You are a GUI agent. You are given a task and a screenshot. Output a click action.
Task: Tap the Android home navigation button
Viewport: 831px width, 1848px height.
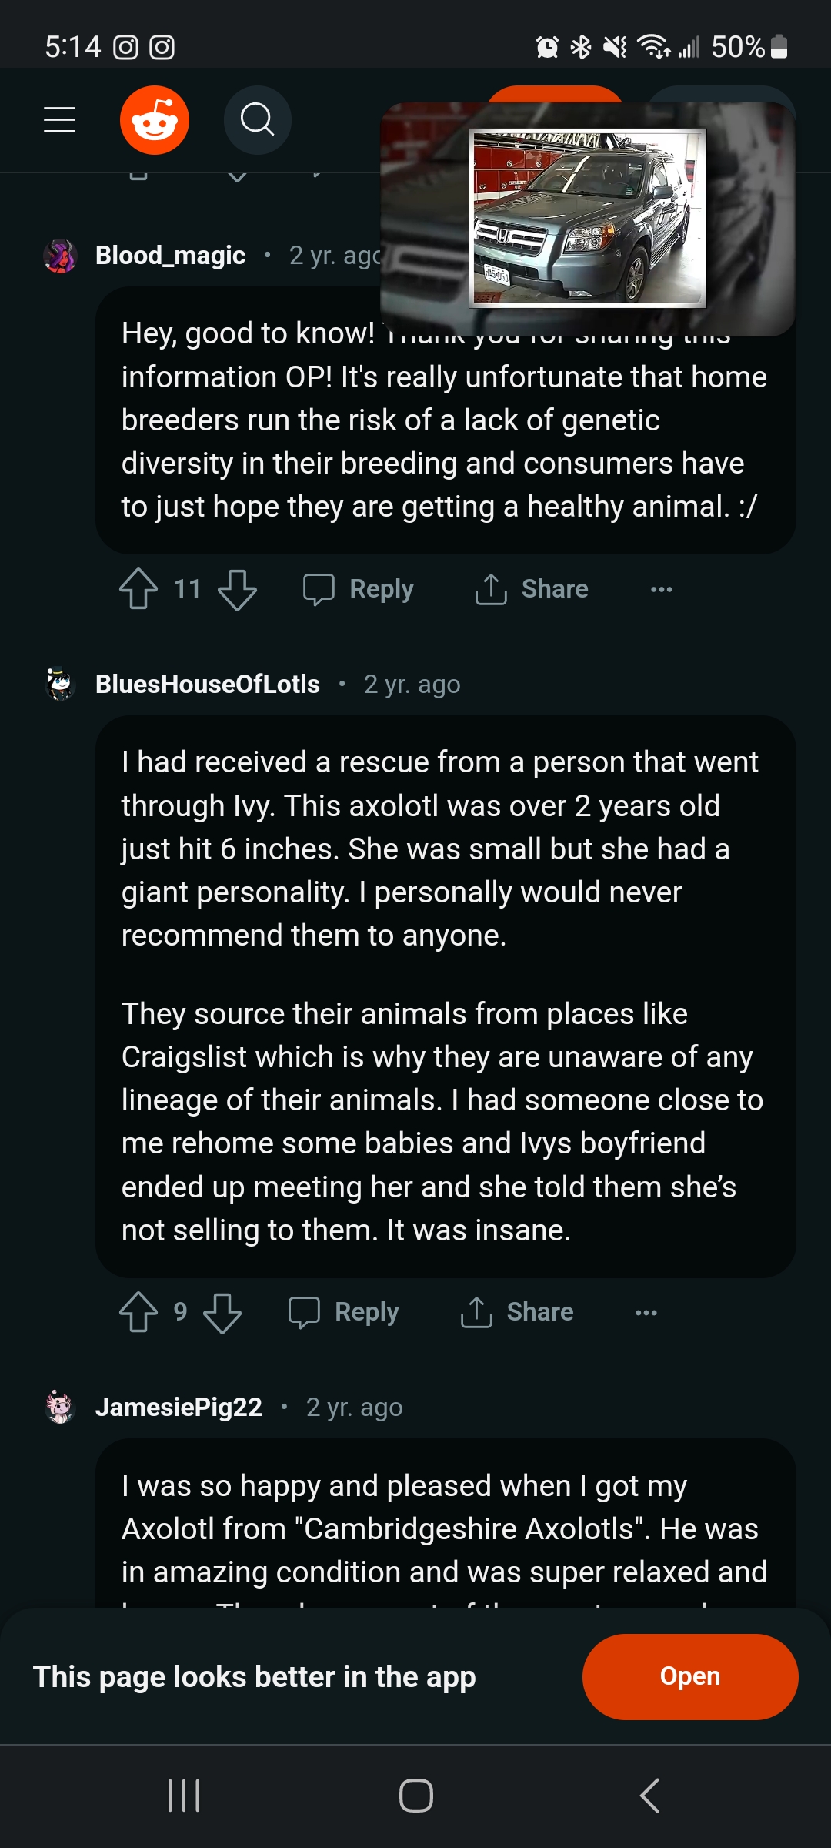tap(415, 1796)
